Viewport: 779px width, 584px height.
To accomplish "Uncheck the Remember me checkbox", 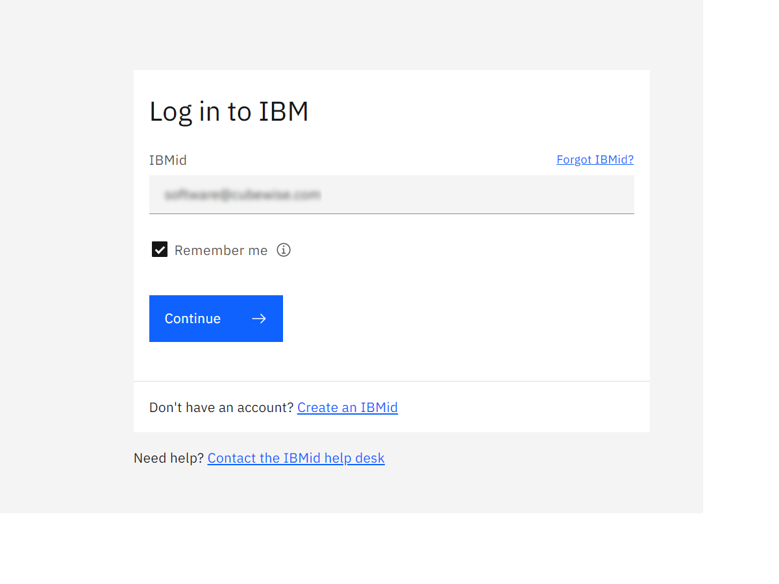I will tap(160, 250).
